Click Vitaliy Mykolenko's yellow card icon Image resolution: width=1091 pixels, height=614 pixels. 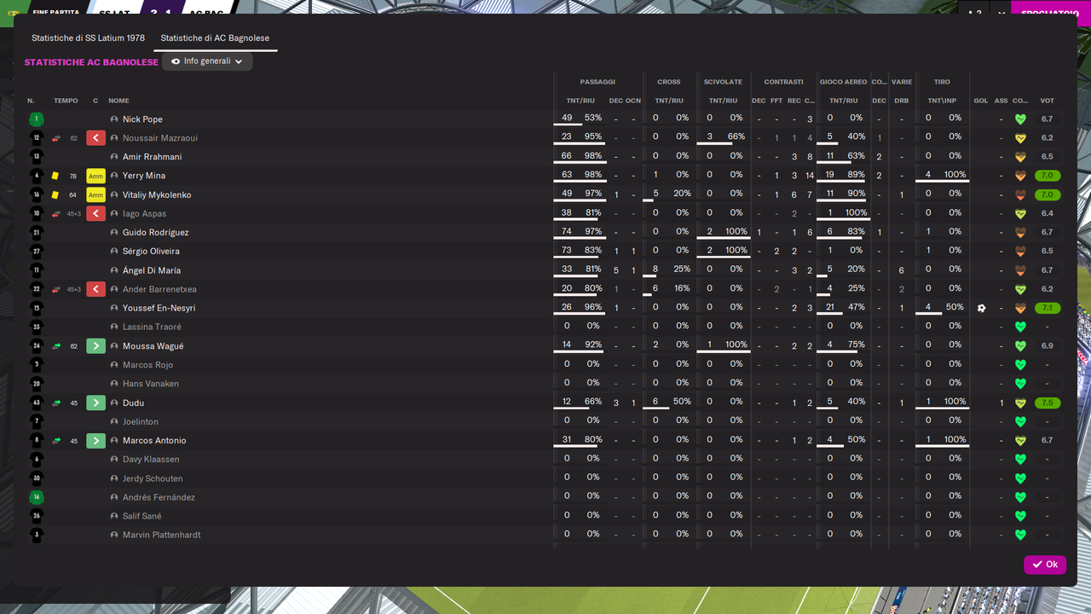pyautogui.click(x=55, y=195)
